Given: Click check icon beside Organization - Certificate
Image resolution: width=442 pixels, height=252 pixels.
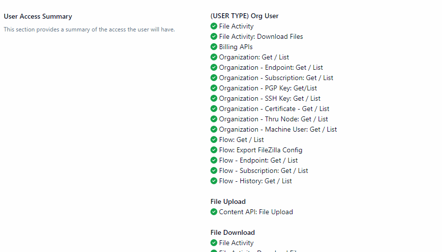Looking at the screenshot, I should point(214,109).
